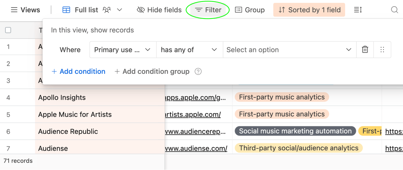Click the Add condition group button
This screenshot has height=170, width=403.
152,71
